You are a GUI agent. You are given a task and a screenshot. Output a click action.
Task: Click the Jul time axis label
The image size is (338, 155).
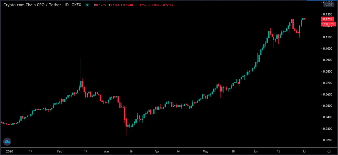pyautogui.click(x=304, y=151)
